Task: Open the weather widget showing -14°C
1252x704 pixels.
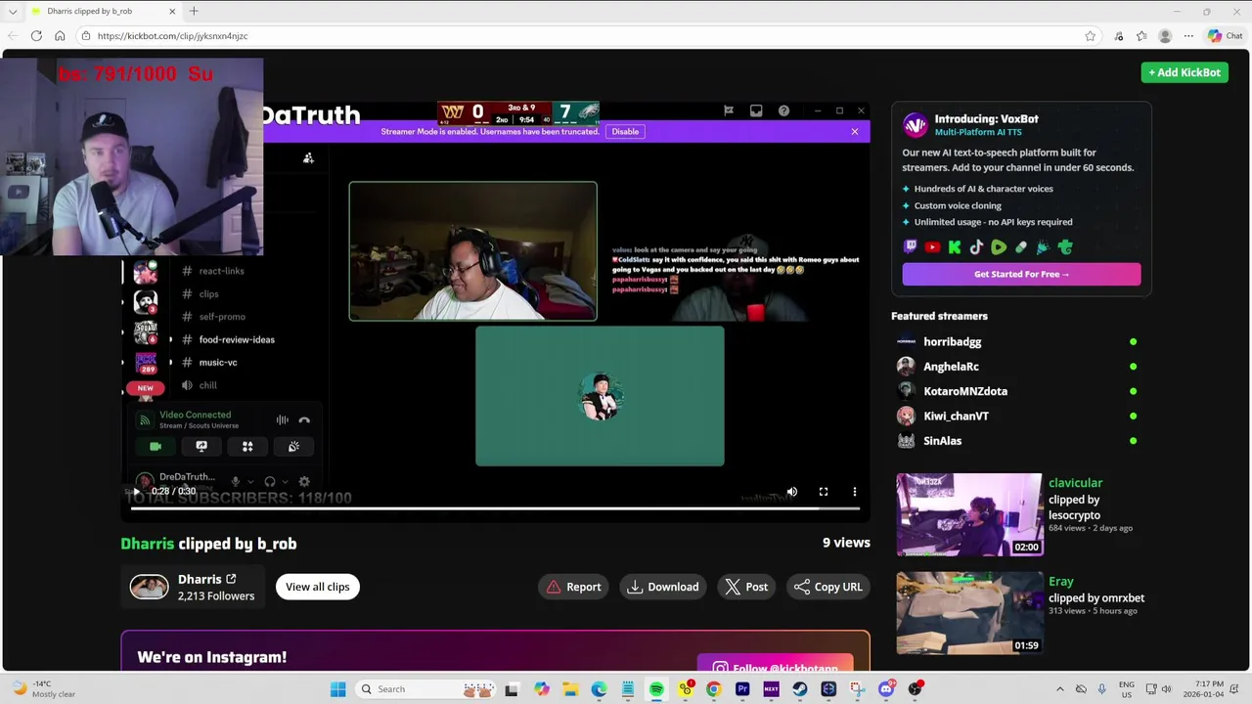Action: (x=44, y=689)
